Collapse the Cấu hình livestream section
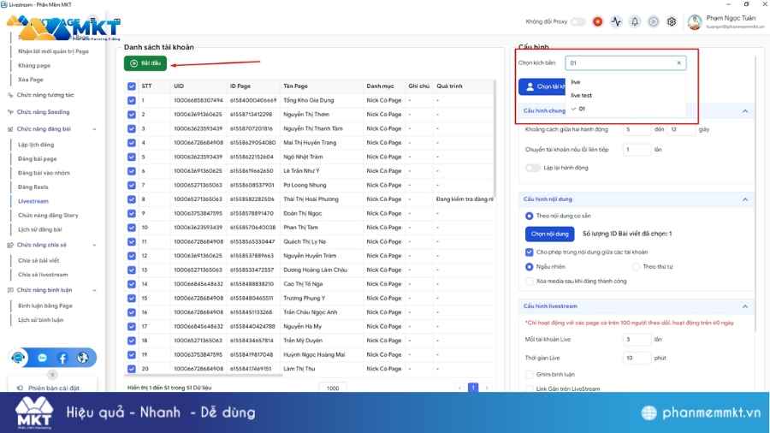Viewport: 770px width, 433px height. click(x=744, y=306)
